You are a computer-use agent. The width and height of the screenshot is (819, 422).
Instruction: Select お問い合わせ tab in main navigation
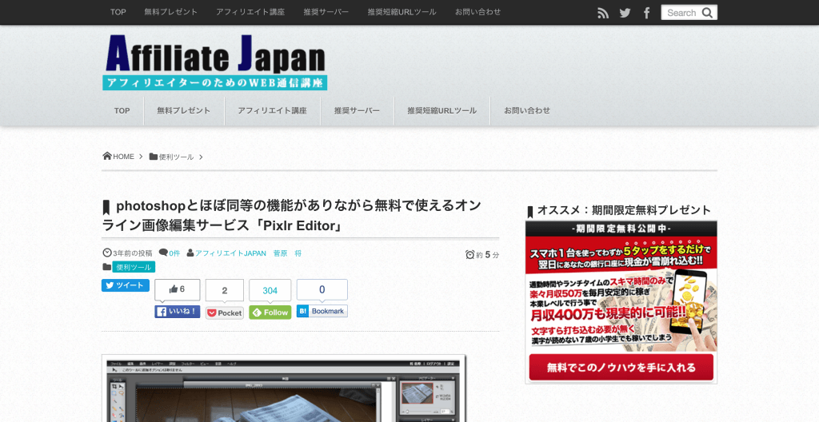(527, 111)
